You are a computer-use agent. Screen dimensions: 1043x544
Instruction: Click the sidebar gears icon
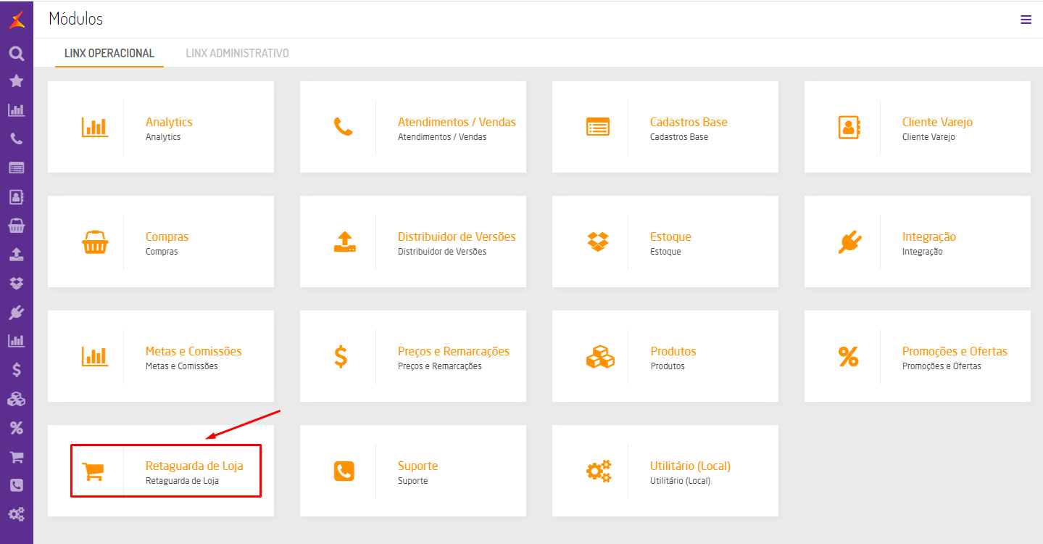click(16, 515)
